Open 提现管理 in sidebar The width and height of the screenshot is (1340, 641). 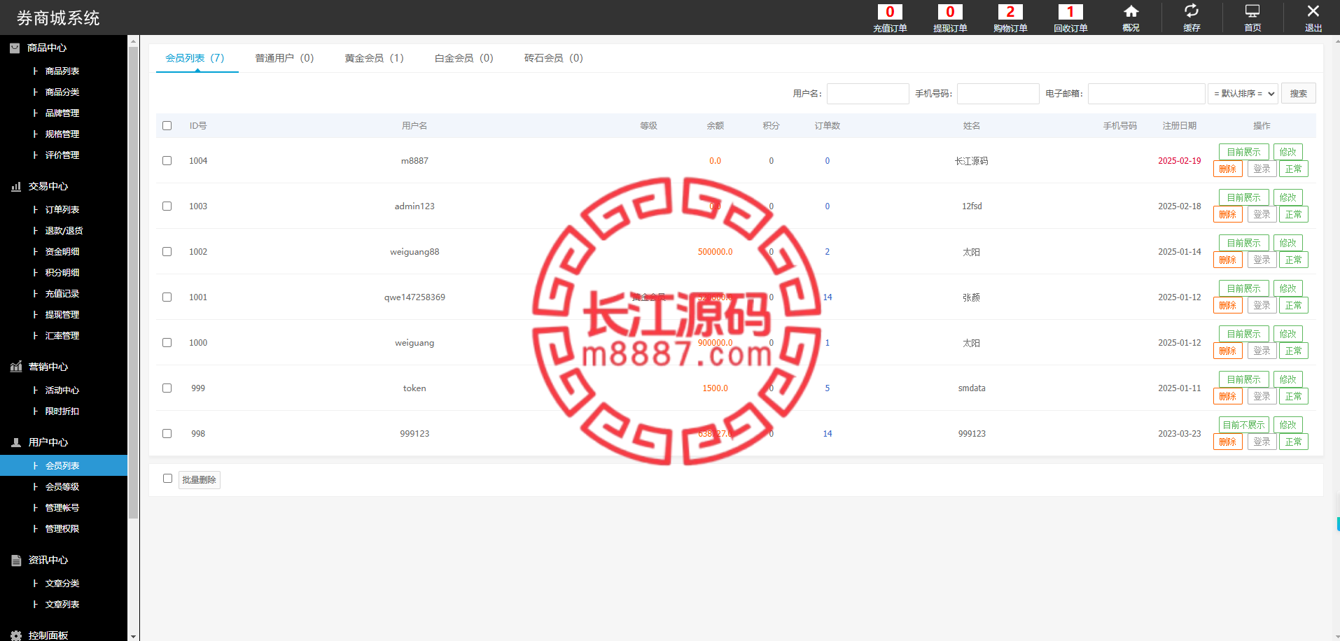(x=62, y=315)
